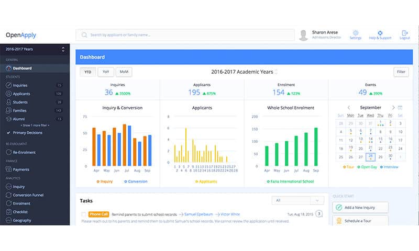Toggle Faria International School legend

(290, 181)
